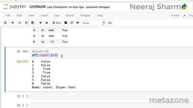Click 'kk' cell in table row 6

point(43,42)
